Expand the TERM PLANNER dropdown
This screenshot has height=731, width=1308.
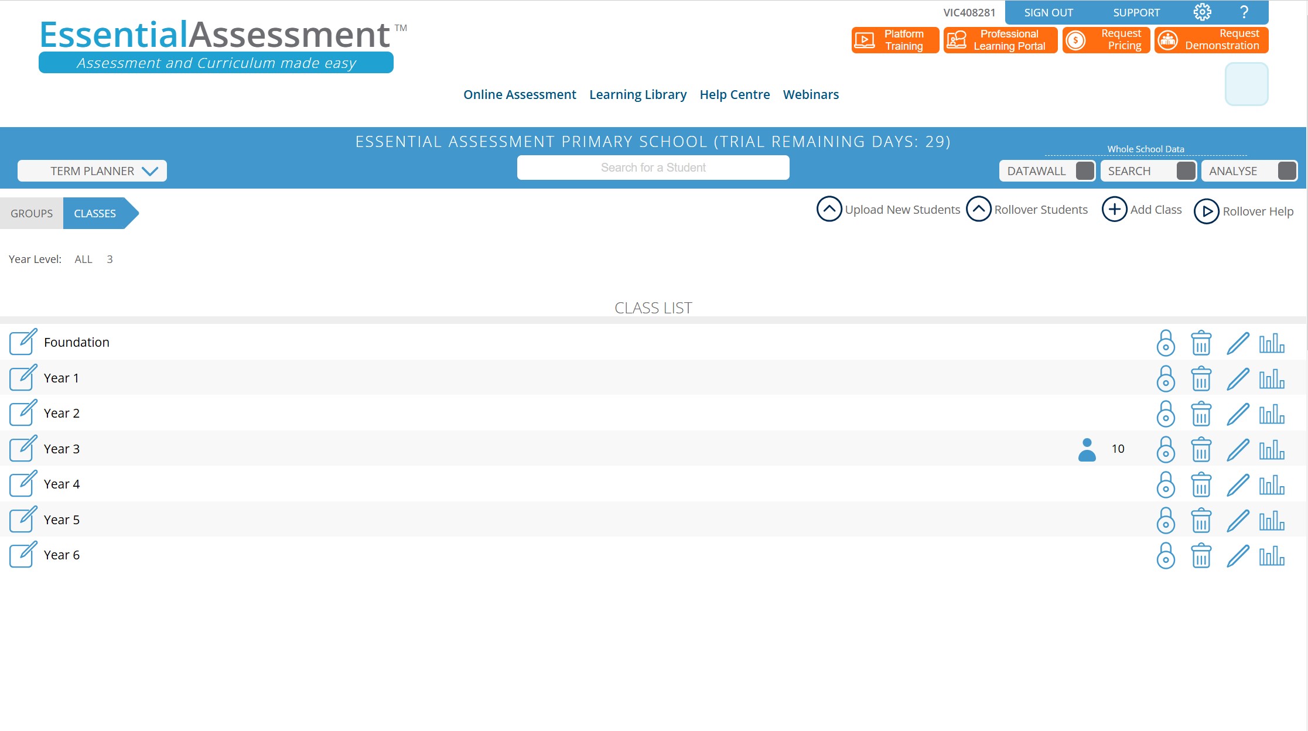pos(93,171)
